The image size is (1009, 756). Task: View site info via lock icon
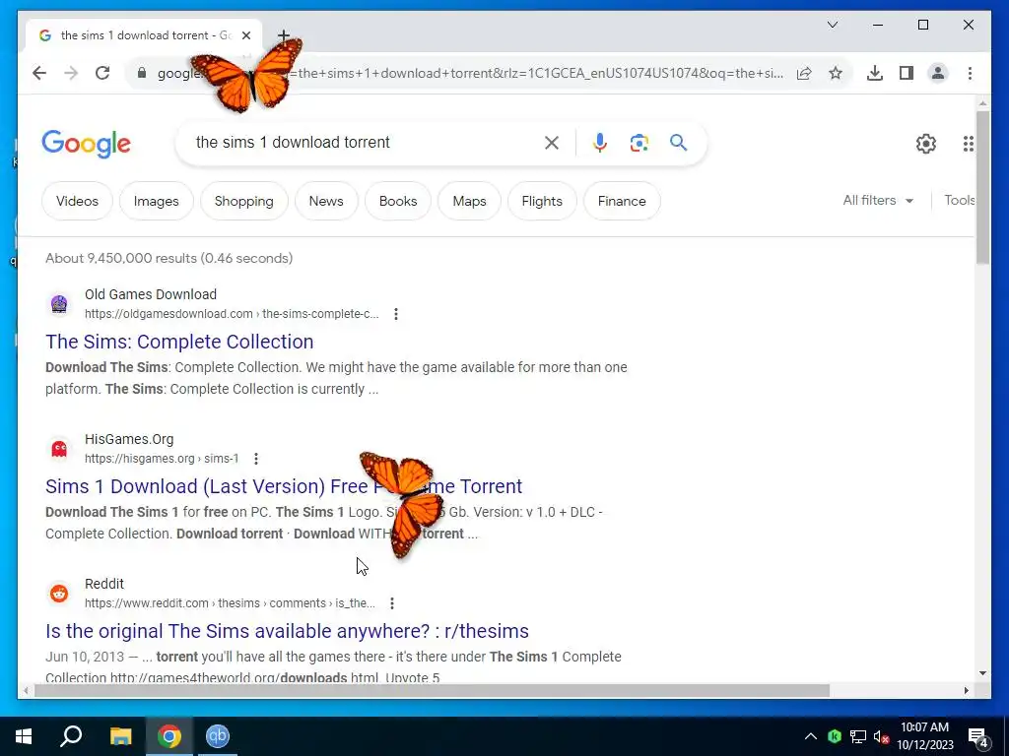tap(142, 73)
